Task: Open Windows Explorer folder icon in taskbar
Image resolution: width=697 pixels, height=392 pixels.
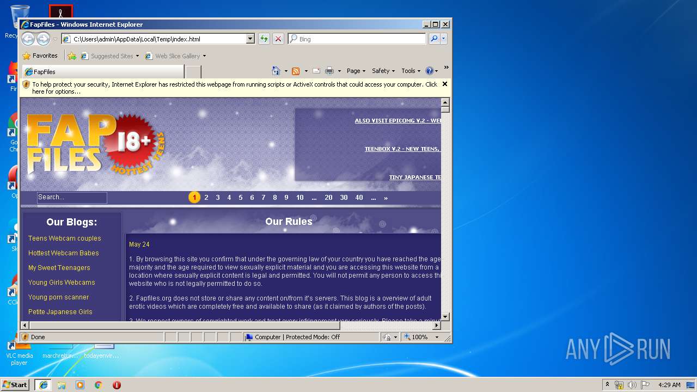Action: (62, 385)
